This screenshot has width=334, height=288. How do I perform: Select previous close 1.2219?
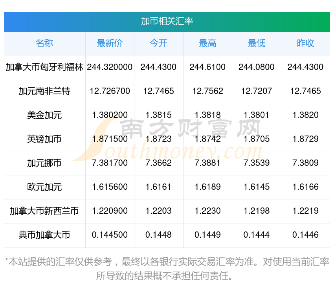305,211
